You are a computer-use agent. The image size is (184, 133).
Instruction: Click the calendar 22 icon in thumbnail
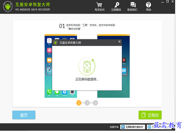click(49, 41)
